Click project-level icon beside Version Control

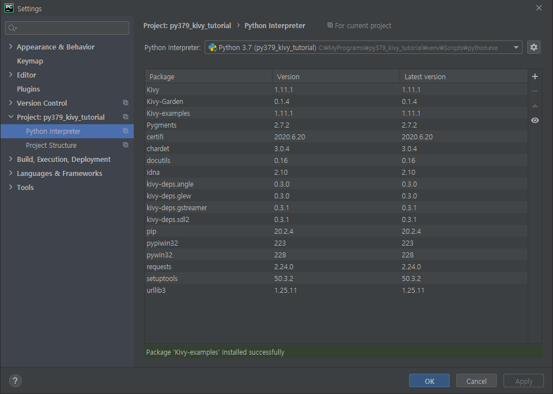pyautogui.click(x=125, y=103)
